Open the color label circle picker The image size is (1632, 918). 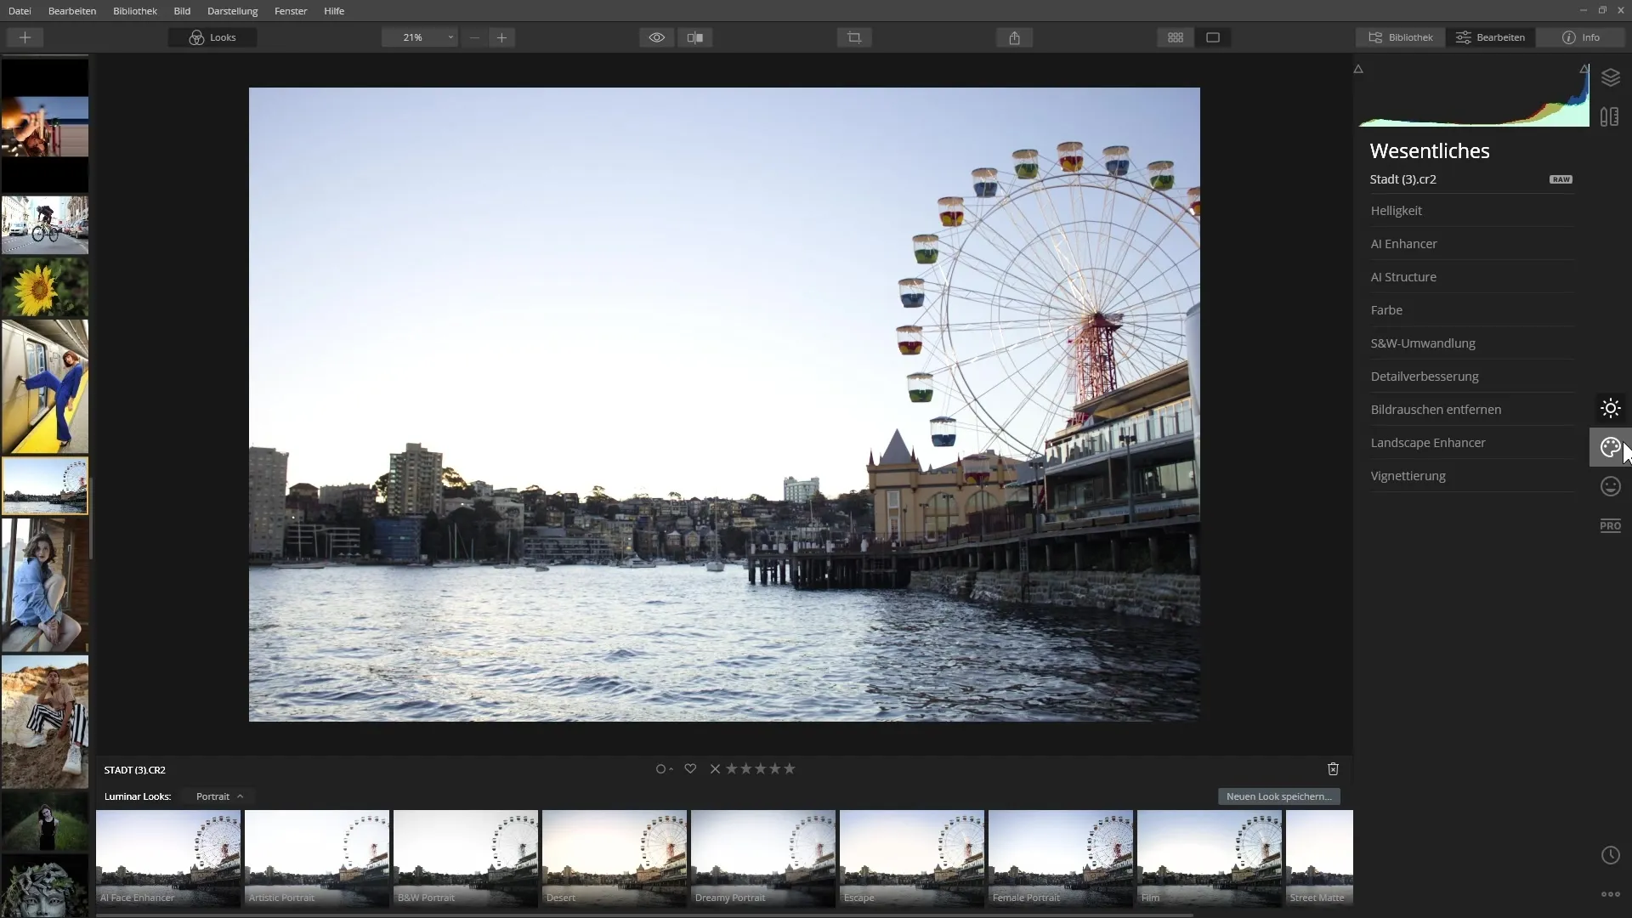663,769
